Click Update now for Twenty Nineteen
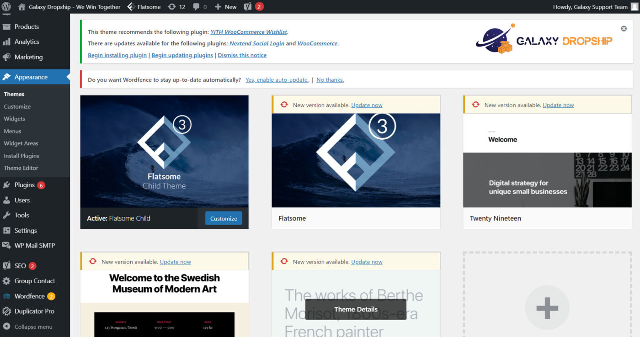Viewport: 640px width, 337px height. pos(558,105)
